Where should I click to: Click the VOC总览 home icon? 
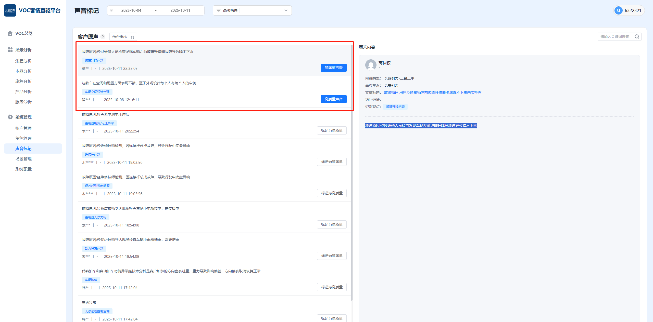pos(10,33)
